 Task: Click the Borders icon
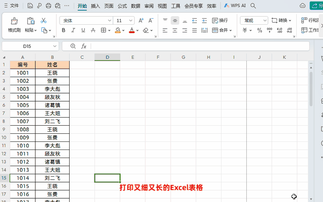coord(103,30)
